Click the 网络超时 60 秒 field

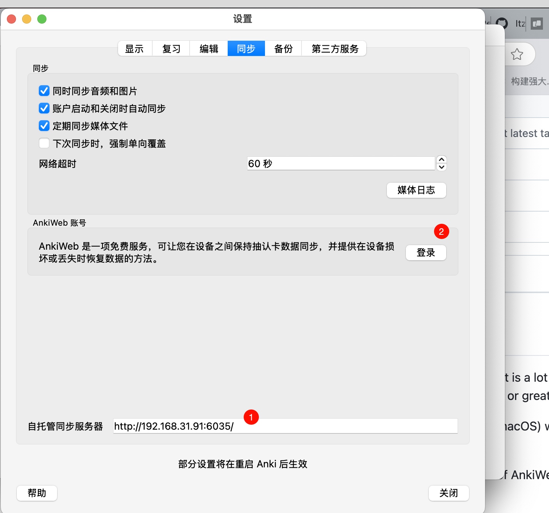tap(341, 164)
